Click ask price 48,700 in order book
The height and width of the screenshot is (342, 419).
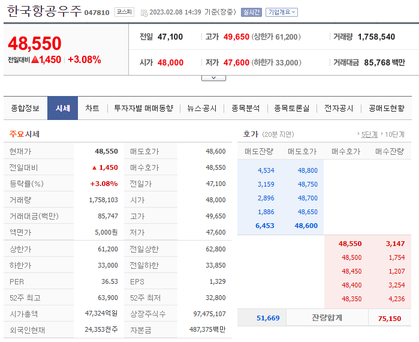tap(308, 198)
